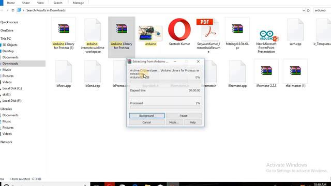Open Videos under Libraries
The height and width of the screenshot is (186, 331).
click(x=7, y=134)
